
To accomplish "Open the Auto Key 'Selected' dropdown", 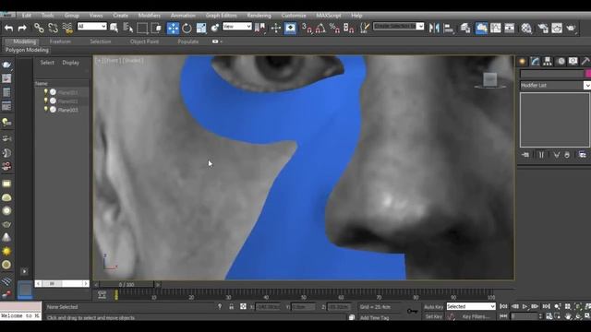I will (471, 306).
